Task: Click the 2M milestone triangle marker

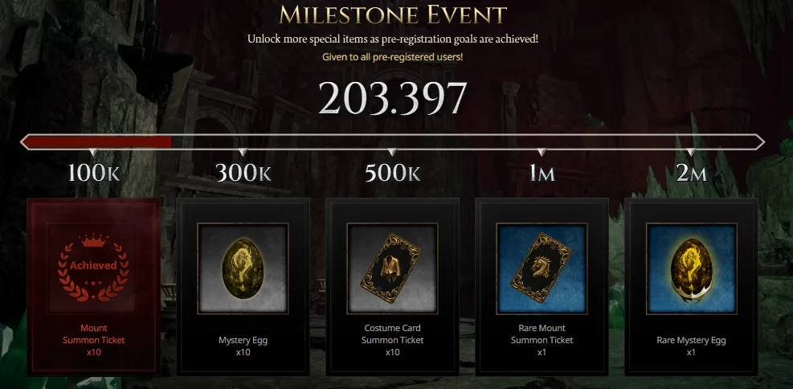Action: pyautogui.click(x=691, y=152)
